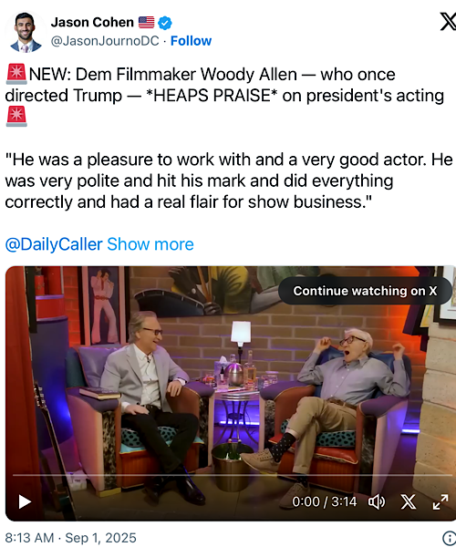Expand tweet text with Show more

click(150, 244)
